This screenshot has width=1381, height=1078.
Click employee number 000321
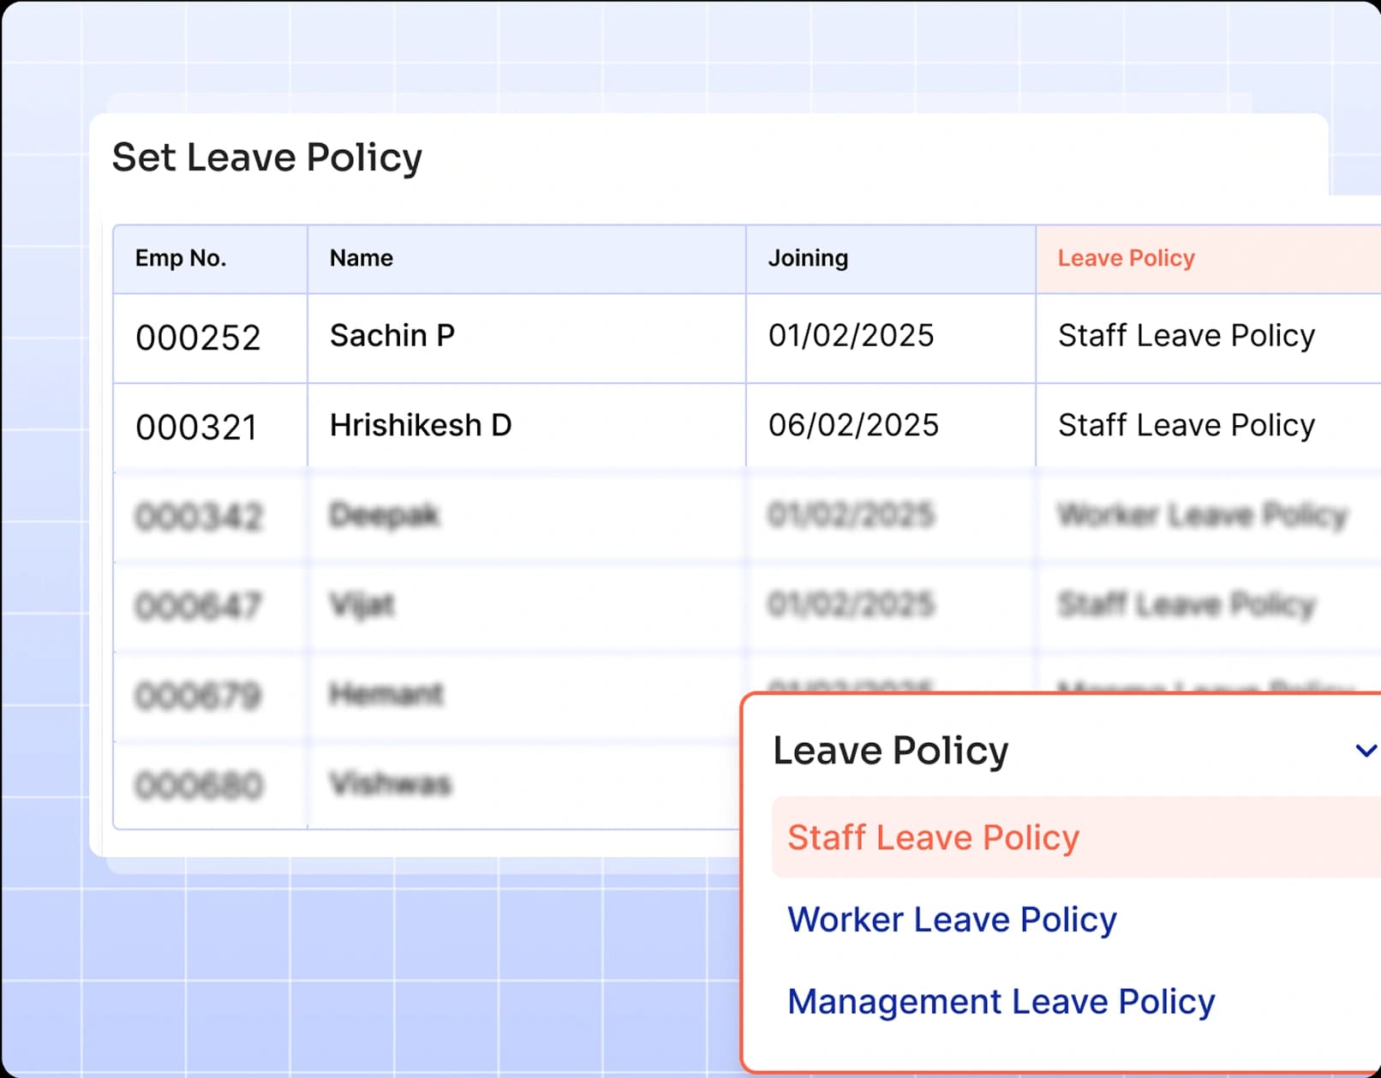[x=196, y=428]
